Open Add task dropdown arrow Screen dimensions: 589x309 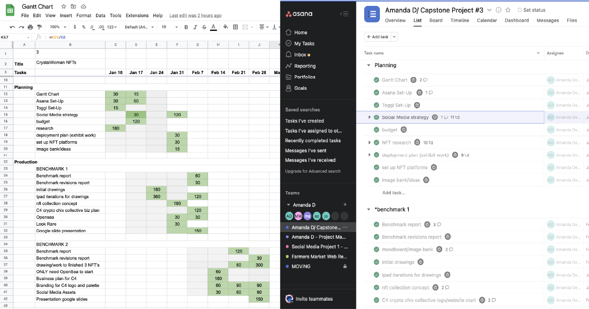tap(394, 37)
